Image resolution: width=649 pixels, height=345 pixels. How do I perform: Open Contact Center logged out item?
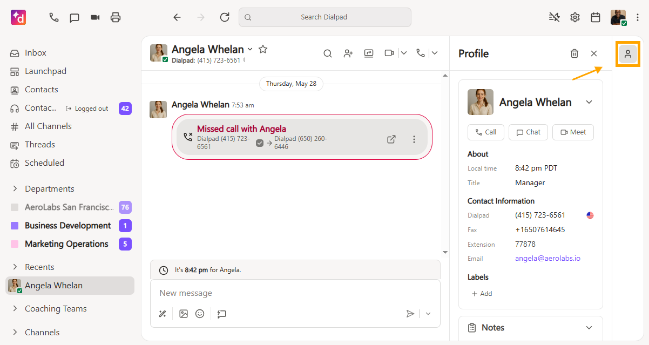(x=70, y=108)
